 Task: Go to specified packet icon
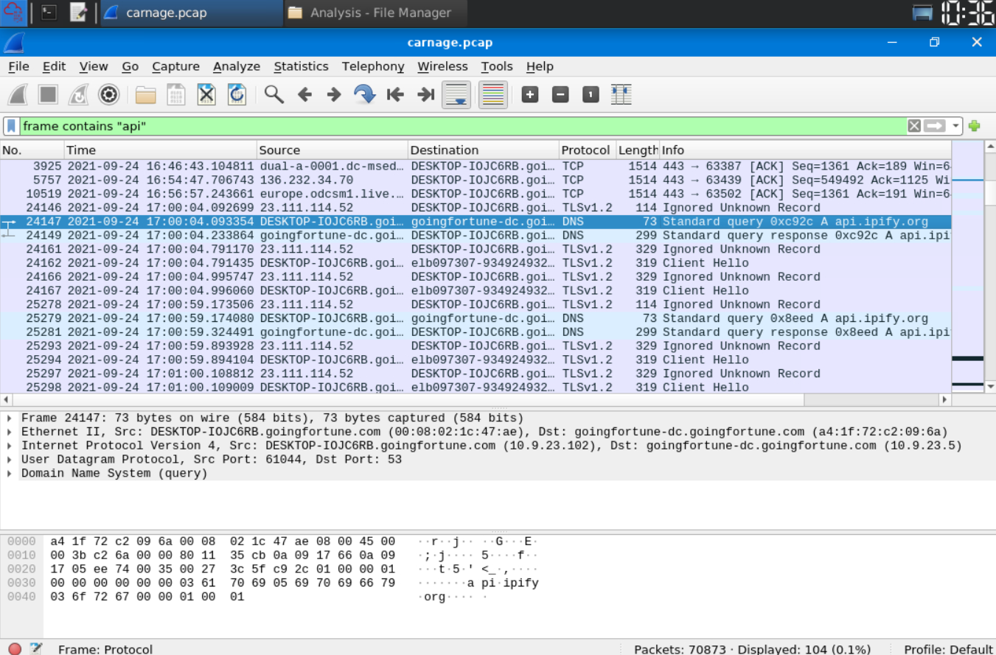364,94
